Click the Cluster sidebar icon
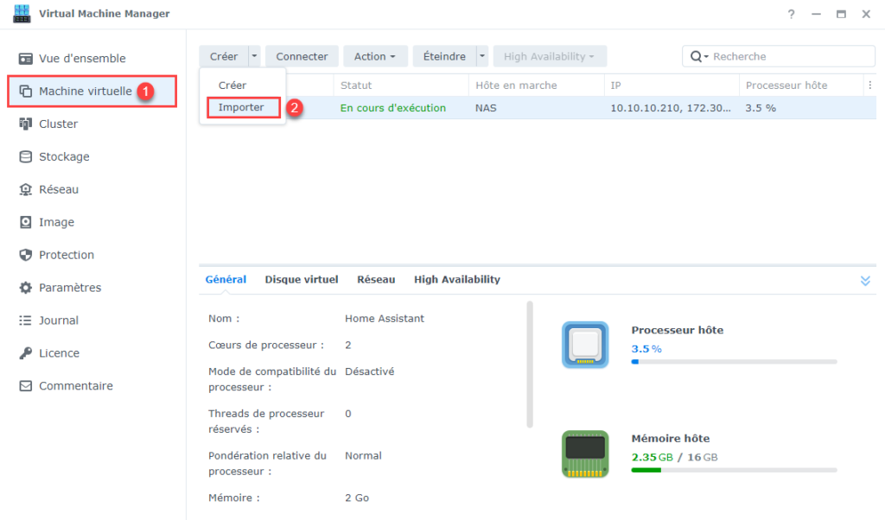This screenshot has width=885, height=520. [25, 124]
